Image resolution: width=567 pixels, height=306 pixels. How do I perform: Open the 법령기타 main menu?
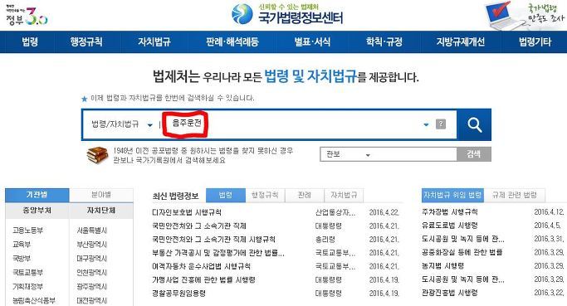pos(535,42)
